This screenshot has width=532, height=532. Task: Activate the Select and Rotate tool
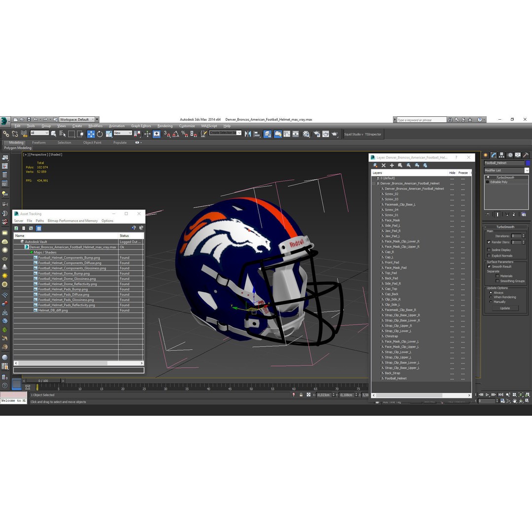100,134
